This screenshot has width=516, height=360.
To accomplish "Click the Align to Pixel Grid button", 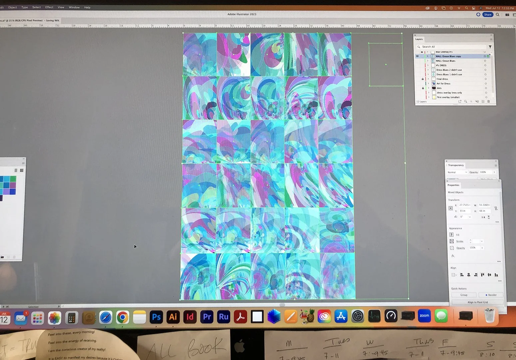I will [477, 302].
